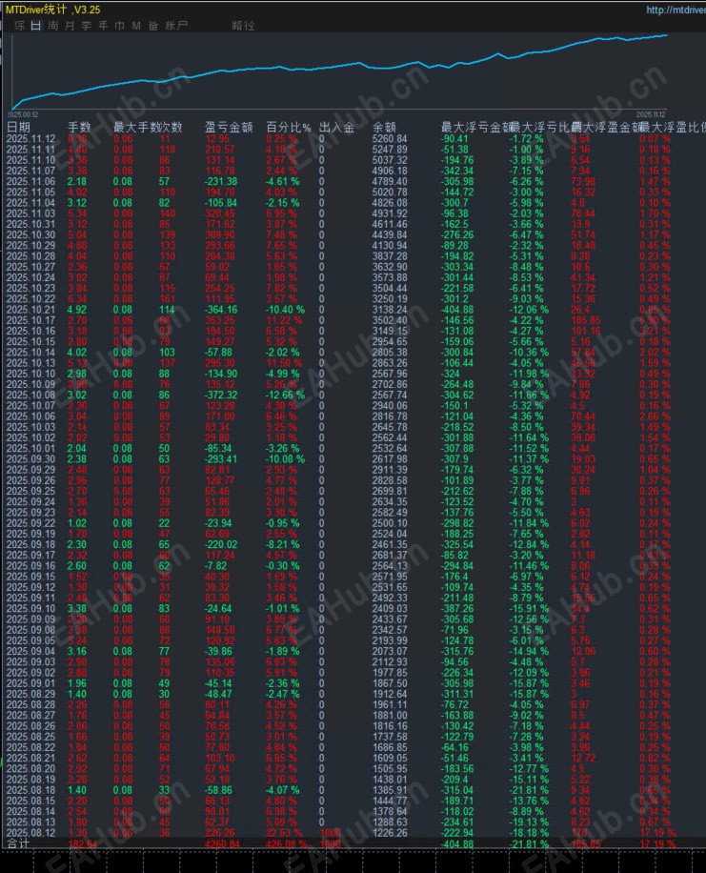Click the floating loss percent -21.81 % in 2025.08.18 row

(529, 790)
